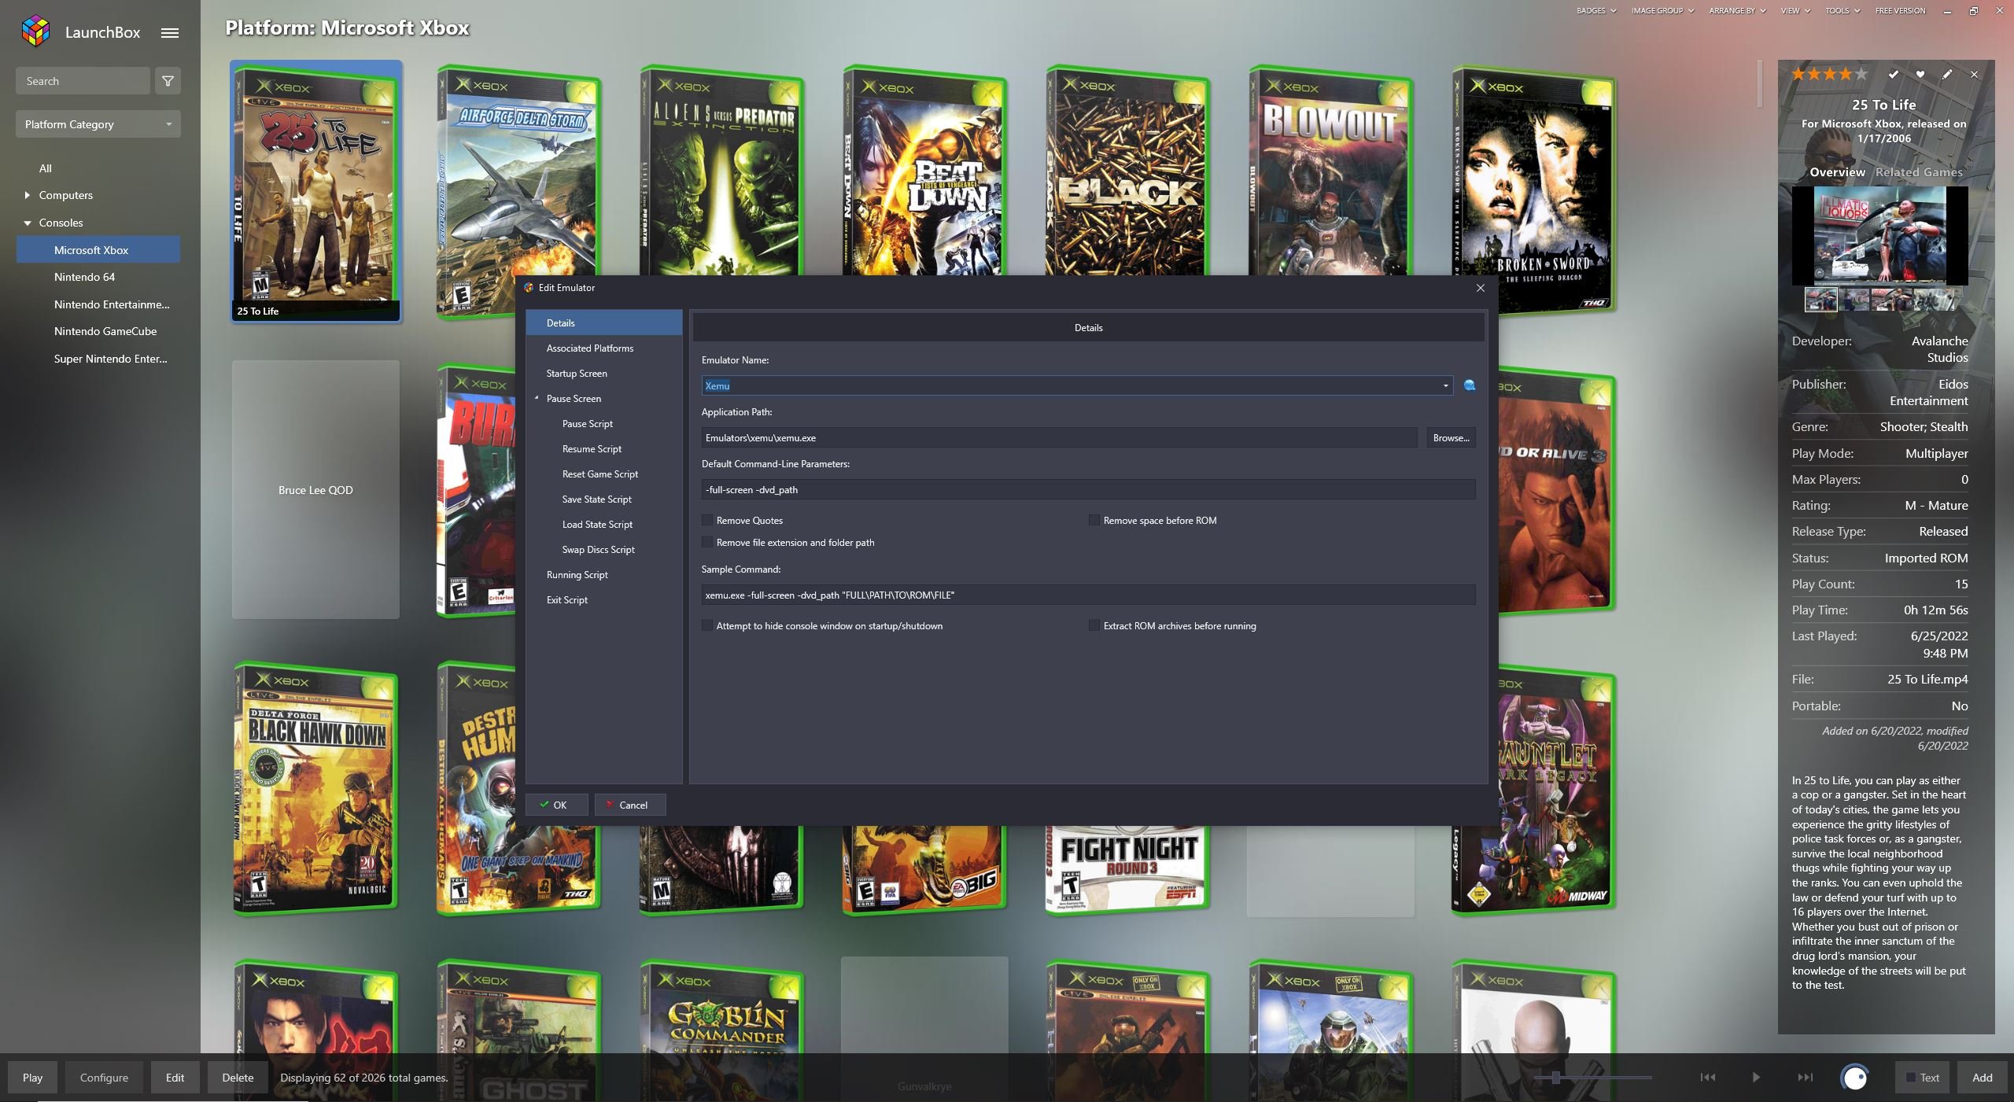Click the Edit Emulator title bar icon
Viewport: 2014px width, 1102px height.
[529, 288]
